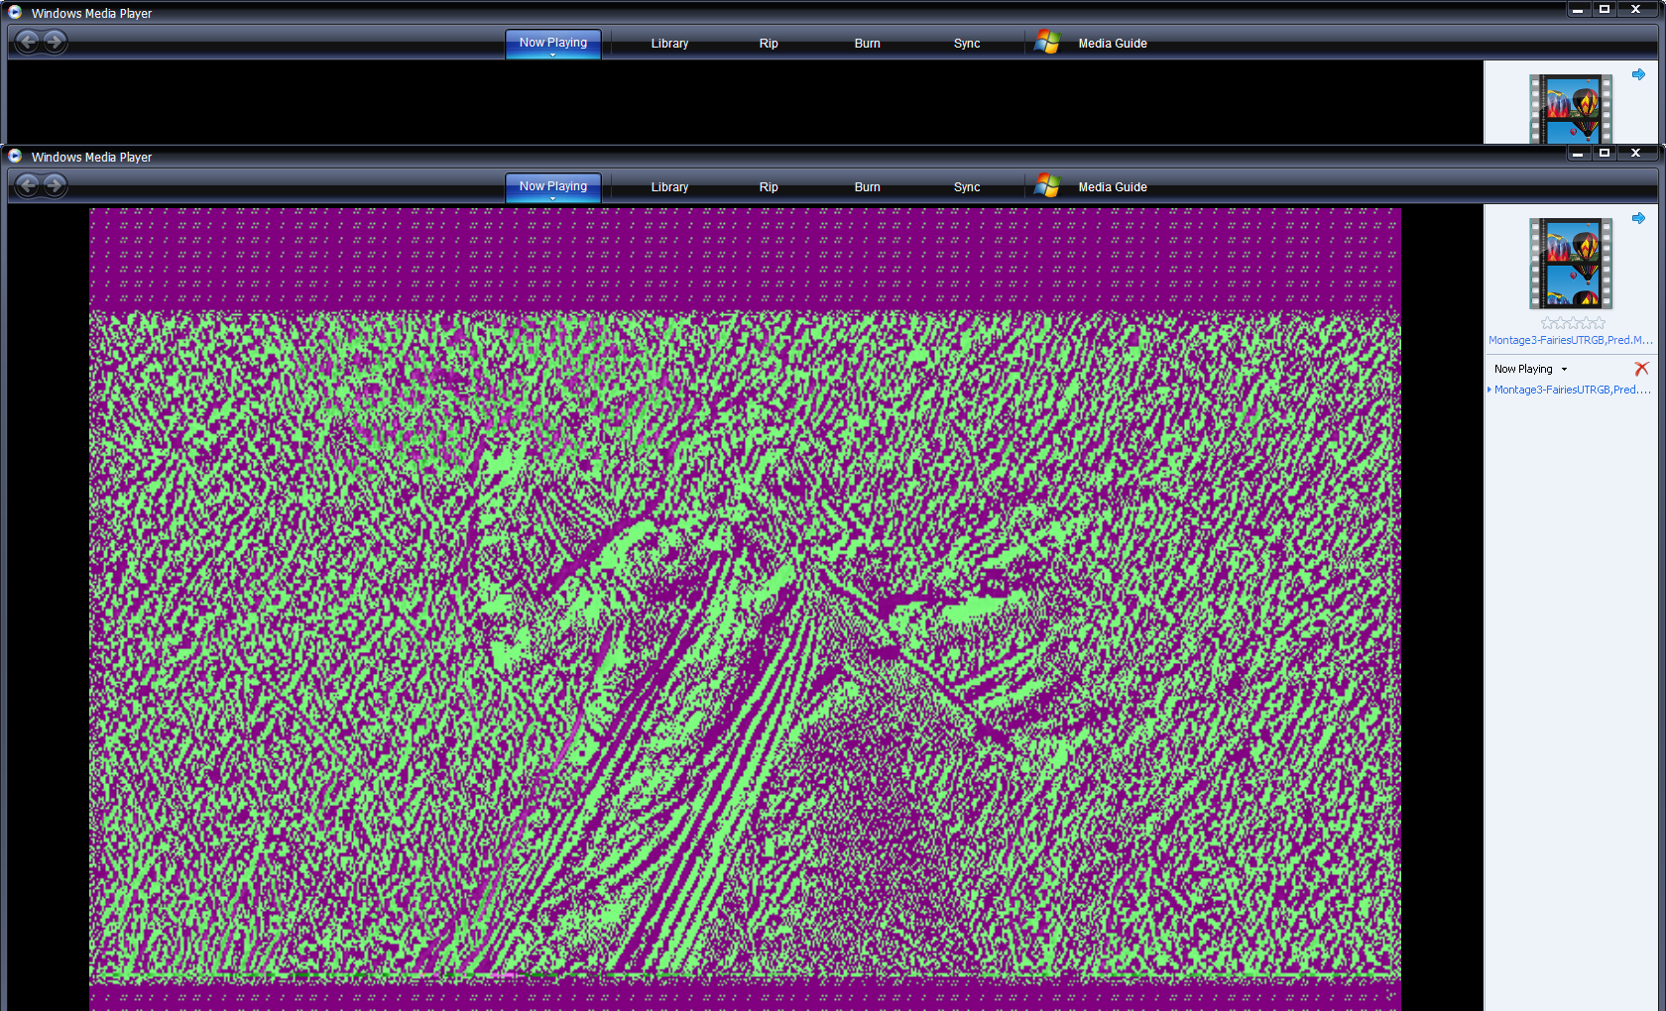Screen dimensions: 1666x1011
Task: Clear the list with the red X icon
Action: (x=1641, y=369)
